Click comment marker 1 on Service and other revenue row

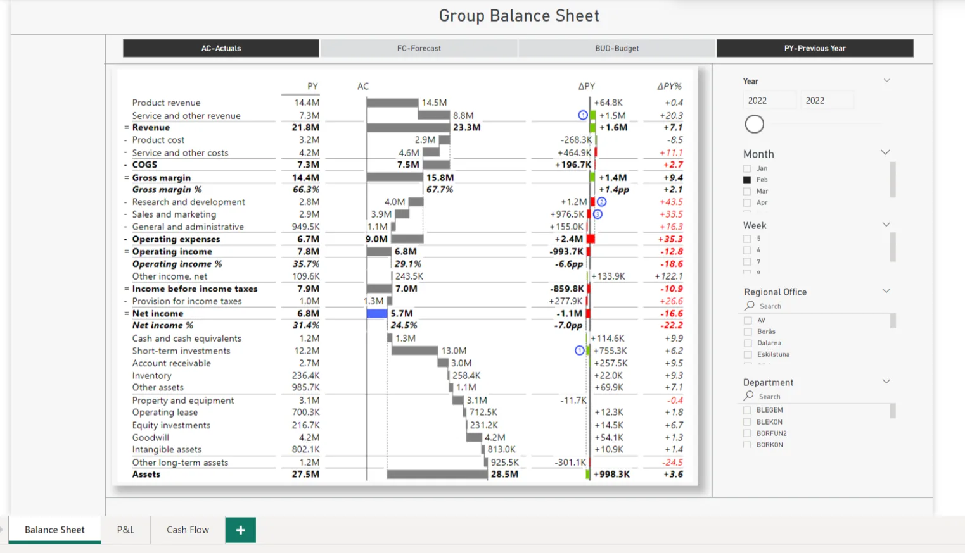click(x=583, y=115)
